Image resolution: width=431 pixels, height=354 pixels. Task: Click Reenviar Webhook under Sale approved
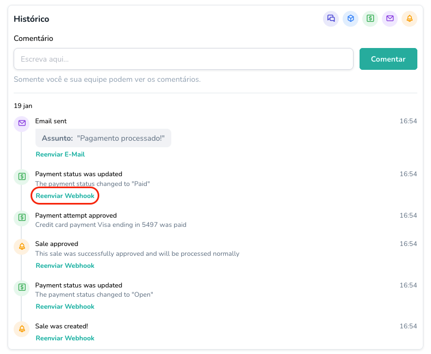(x=65, y=266)
